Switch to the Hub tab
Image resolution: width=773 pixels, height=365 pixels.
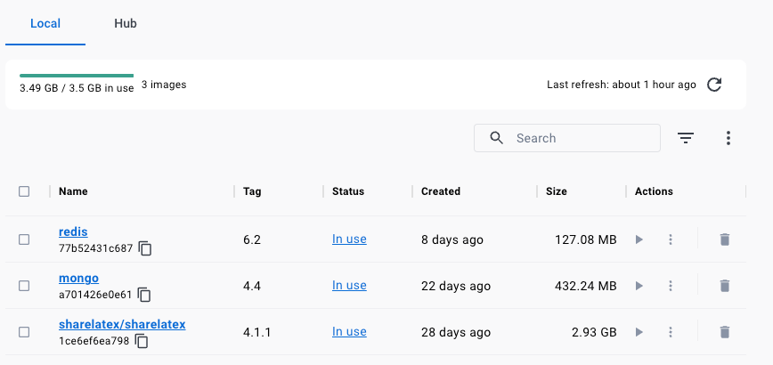[x=126, y=23]
